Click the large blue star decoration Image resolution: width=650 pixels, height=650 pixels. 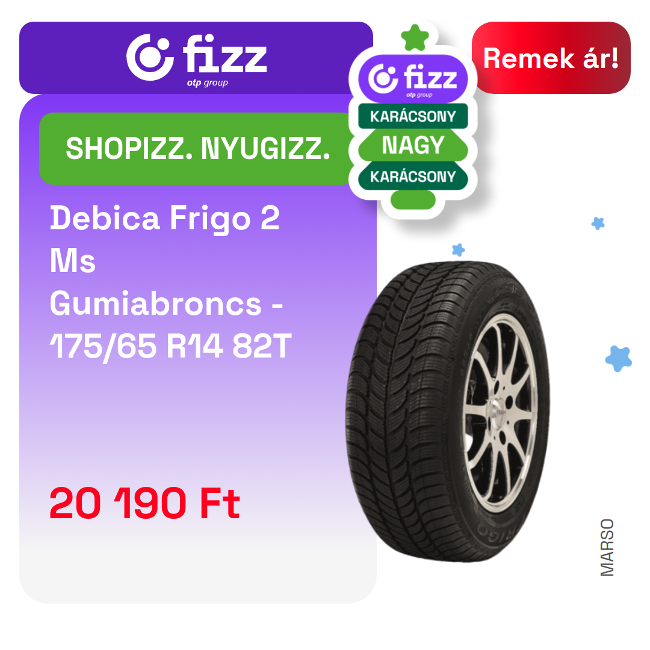click(619, 359)
